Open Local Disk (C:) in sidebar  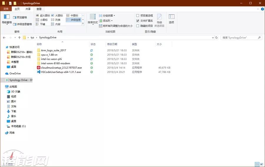tap(16, 126)
